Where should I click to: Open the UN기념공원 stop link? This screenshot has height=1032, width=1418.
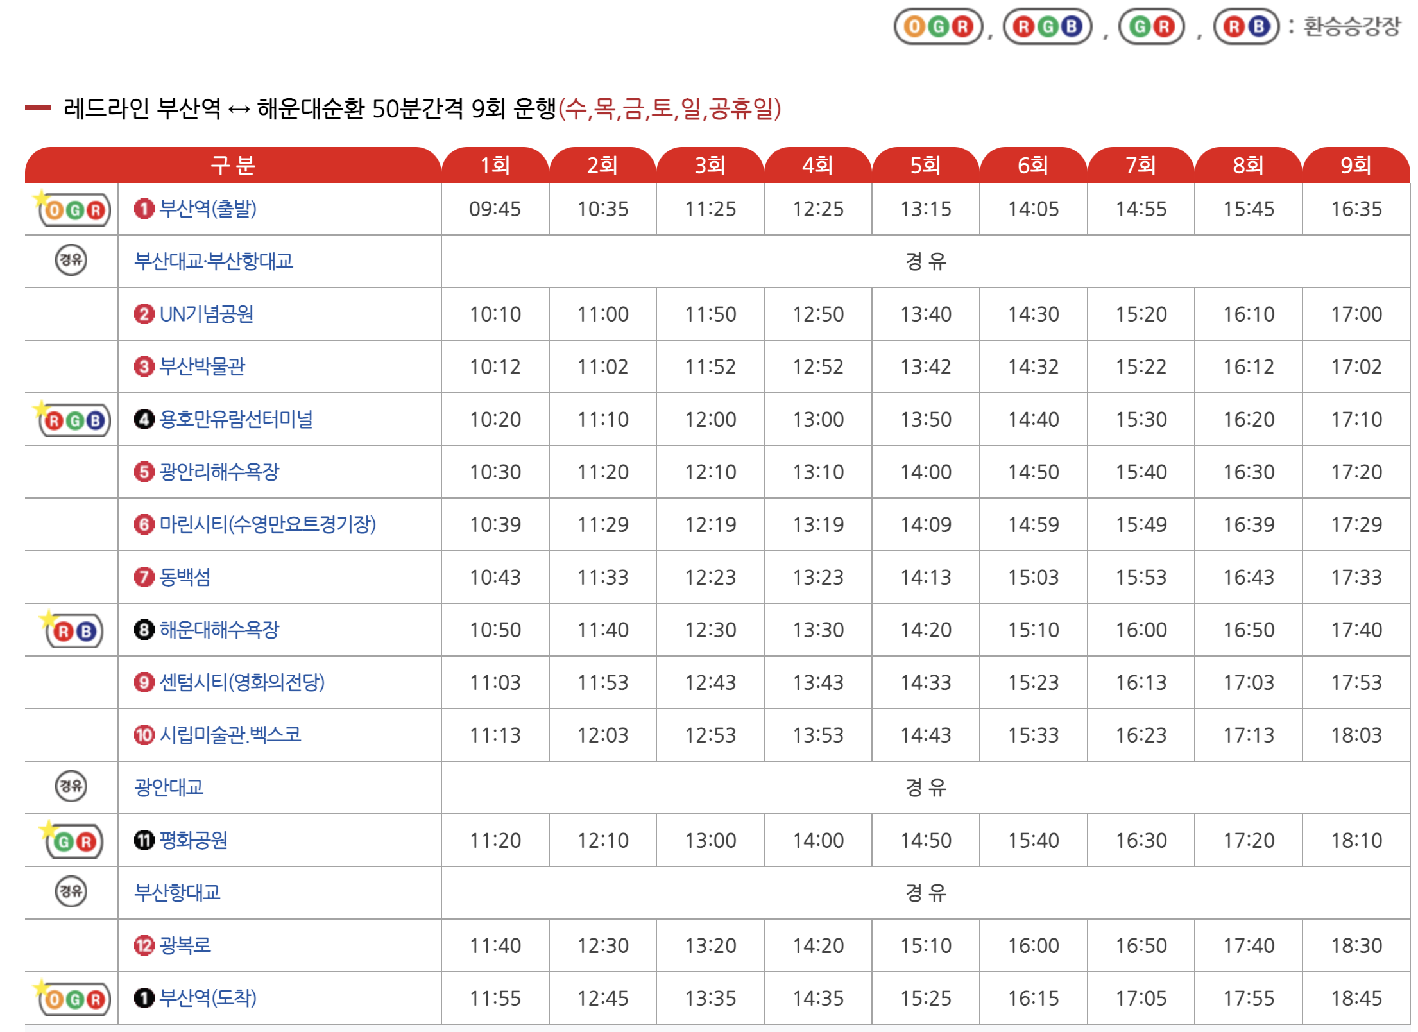pyautogui.click(x=206, y=314)
